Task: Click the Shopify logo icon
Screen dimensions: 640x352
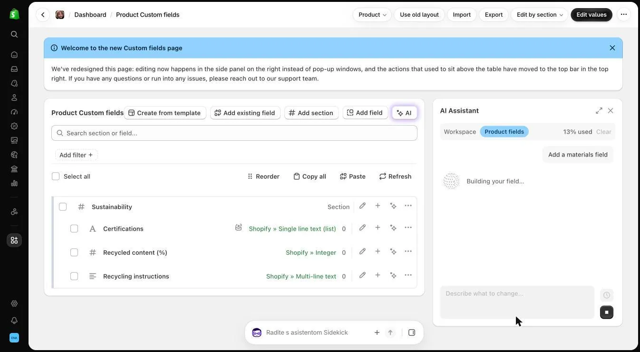Action: point(14,14)
